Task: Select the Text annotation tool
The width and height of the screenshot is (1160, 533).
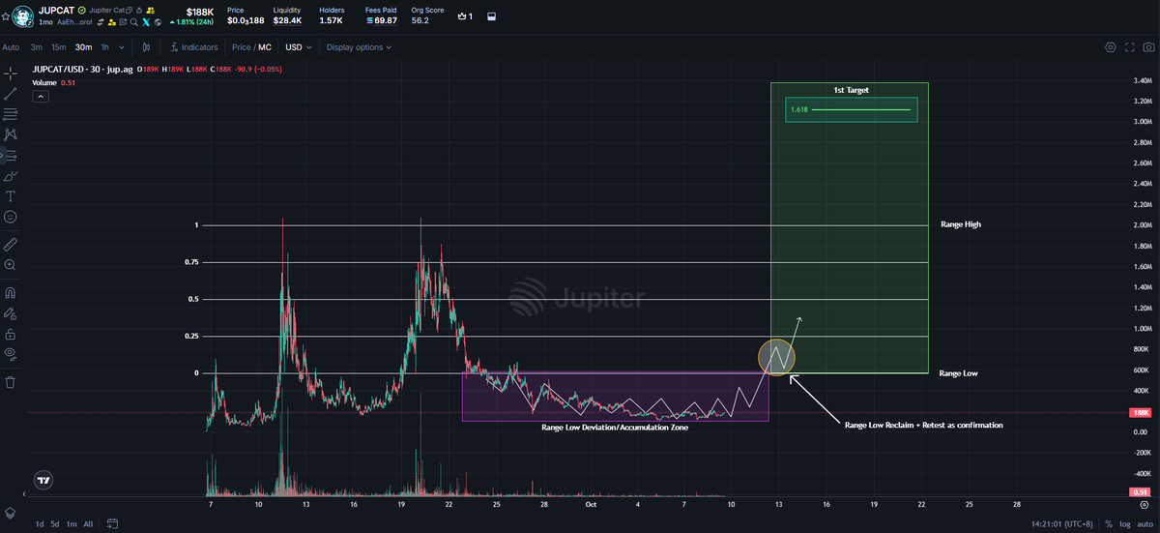Action: click(x=11, y=196)
